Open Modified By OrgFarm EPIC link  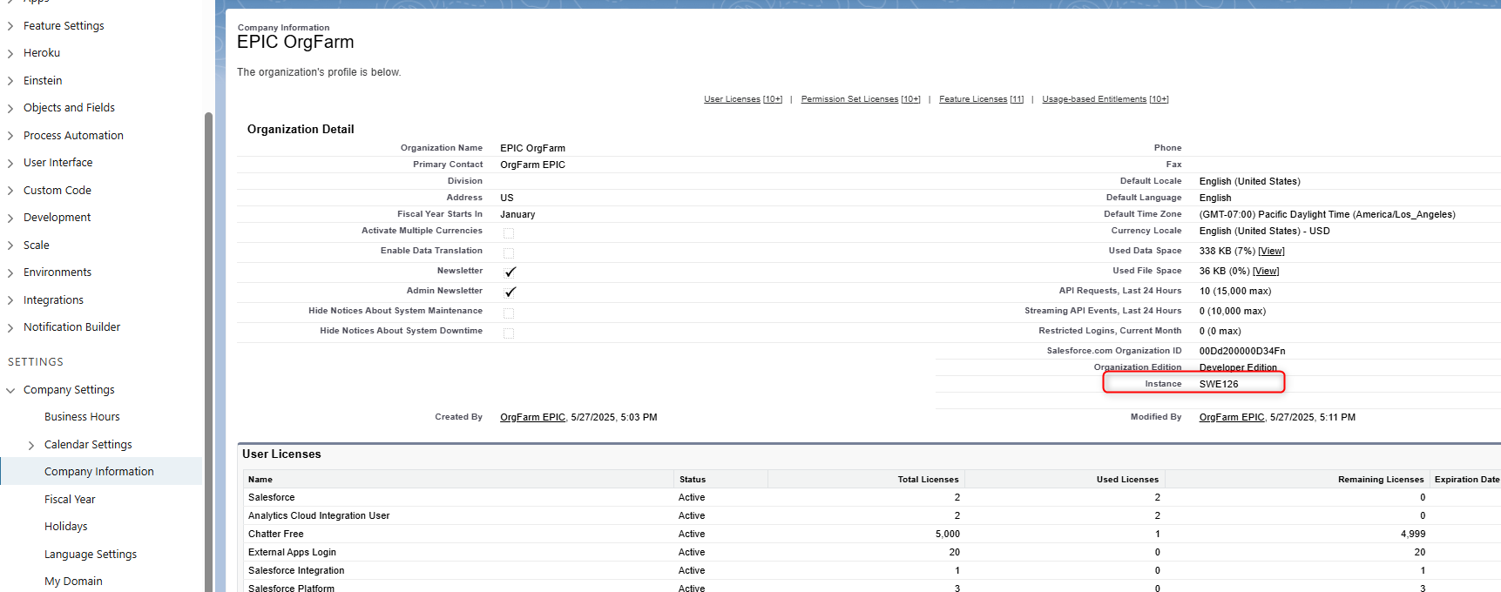point(1232,418)
